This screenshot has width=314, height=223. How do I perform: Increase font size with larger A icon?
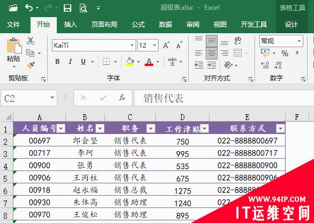click(x=166, y=45)
